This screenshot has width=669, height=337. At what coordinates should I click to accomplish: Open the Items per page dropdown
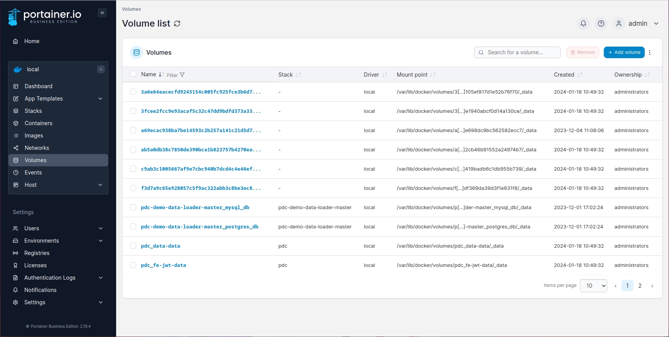coord(593,286)
